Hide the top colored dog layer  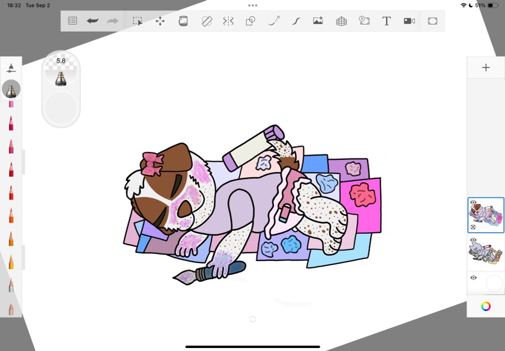(x=473, y=202)
